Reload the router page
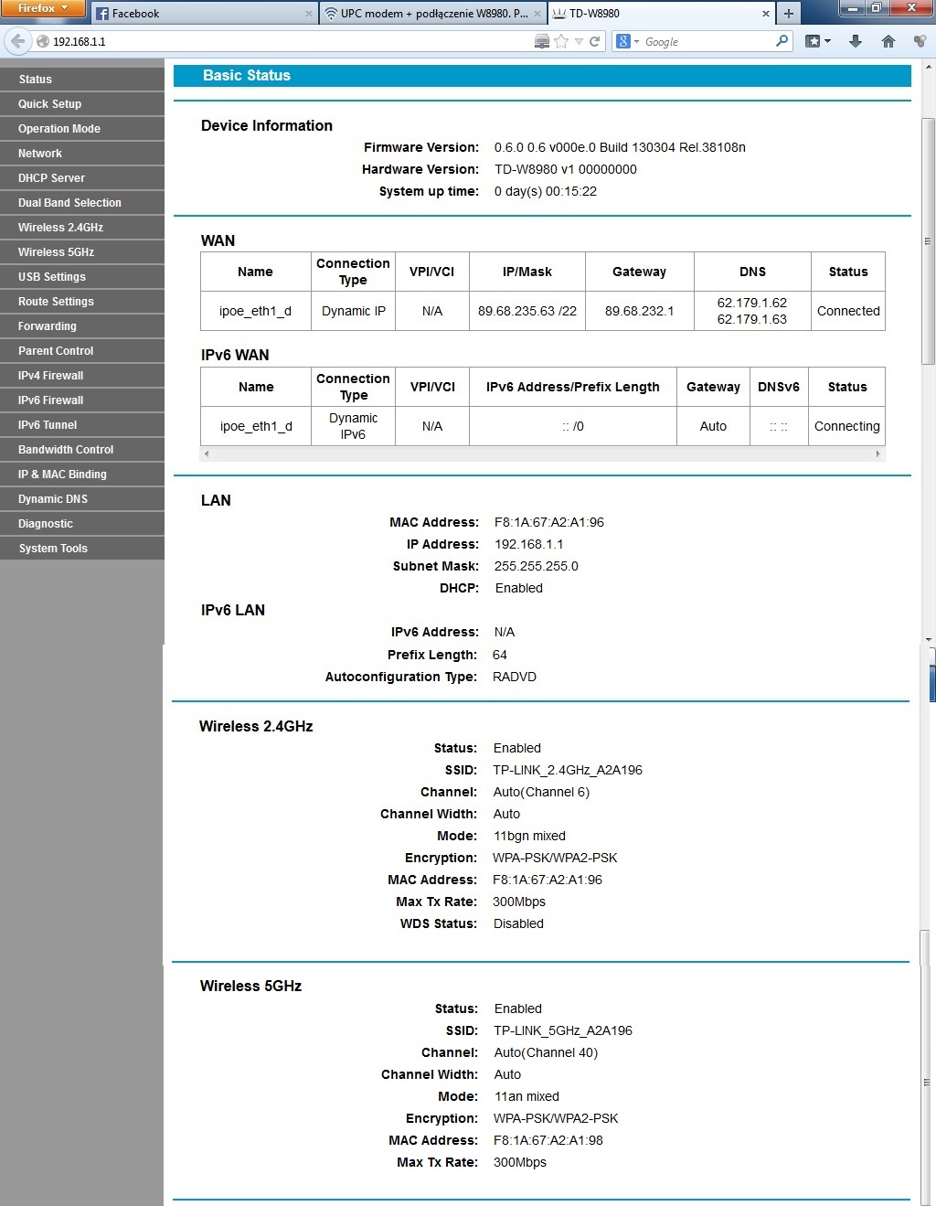 pyautogui.click(x=595, y=41)
